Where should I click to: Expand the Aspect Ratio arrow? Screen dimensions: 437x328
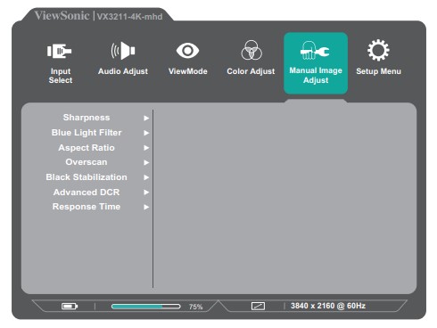[146, 148]
